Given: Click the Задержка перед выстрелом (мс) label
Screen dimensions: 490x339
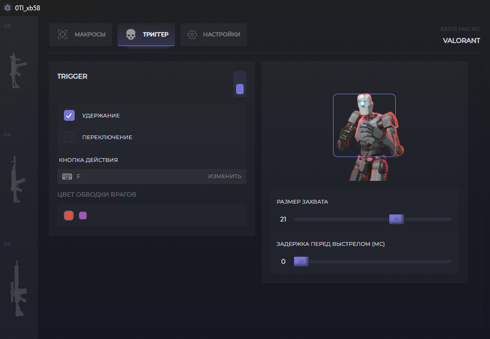Looking at the screenshot, I should [x=331, y=244].
